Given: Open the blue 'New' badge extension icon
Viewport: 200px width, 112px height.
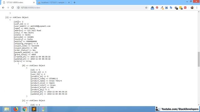Looking at the screenshot, I should [x=152, y=8].
